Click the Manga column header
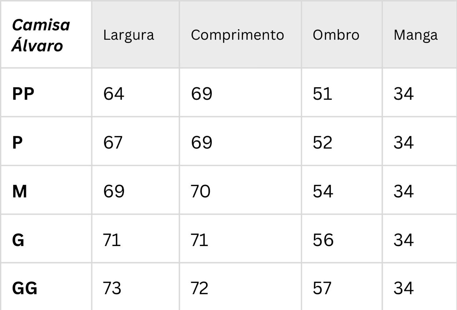 [x=416, y=35]
